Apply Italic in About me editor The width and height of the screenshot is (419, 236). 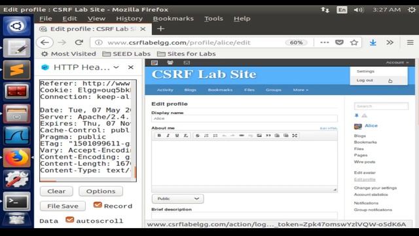168,136
